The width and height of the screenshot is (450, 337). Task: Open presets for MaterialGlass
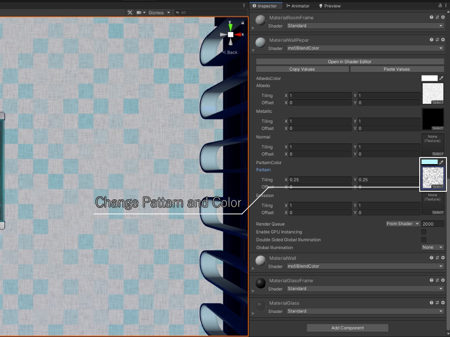(x=437, y=303)
